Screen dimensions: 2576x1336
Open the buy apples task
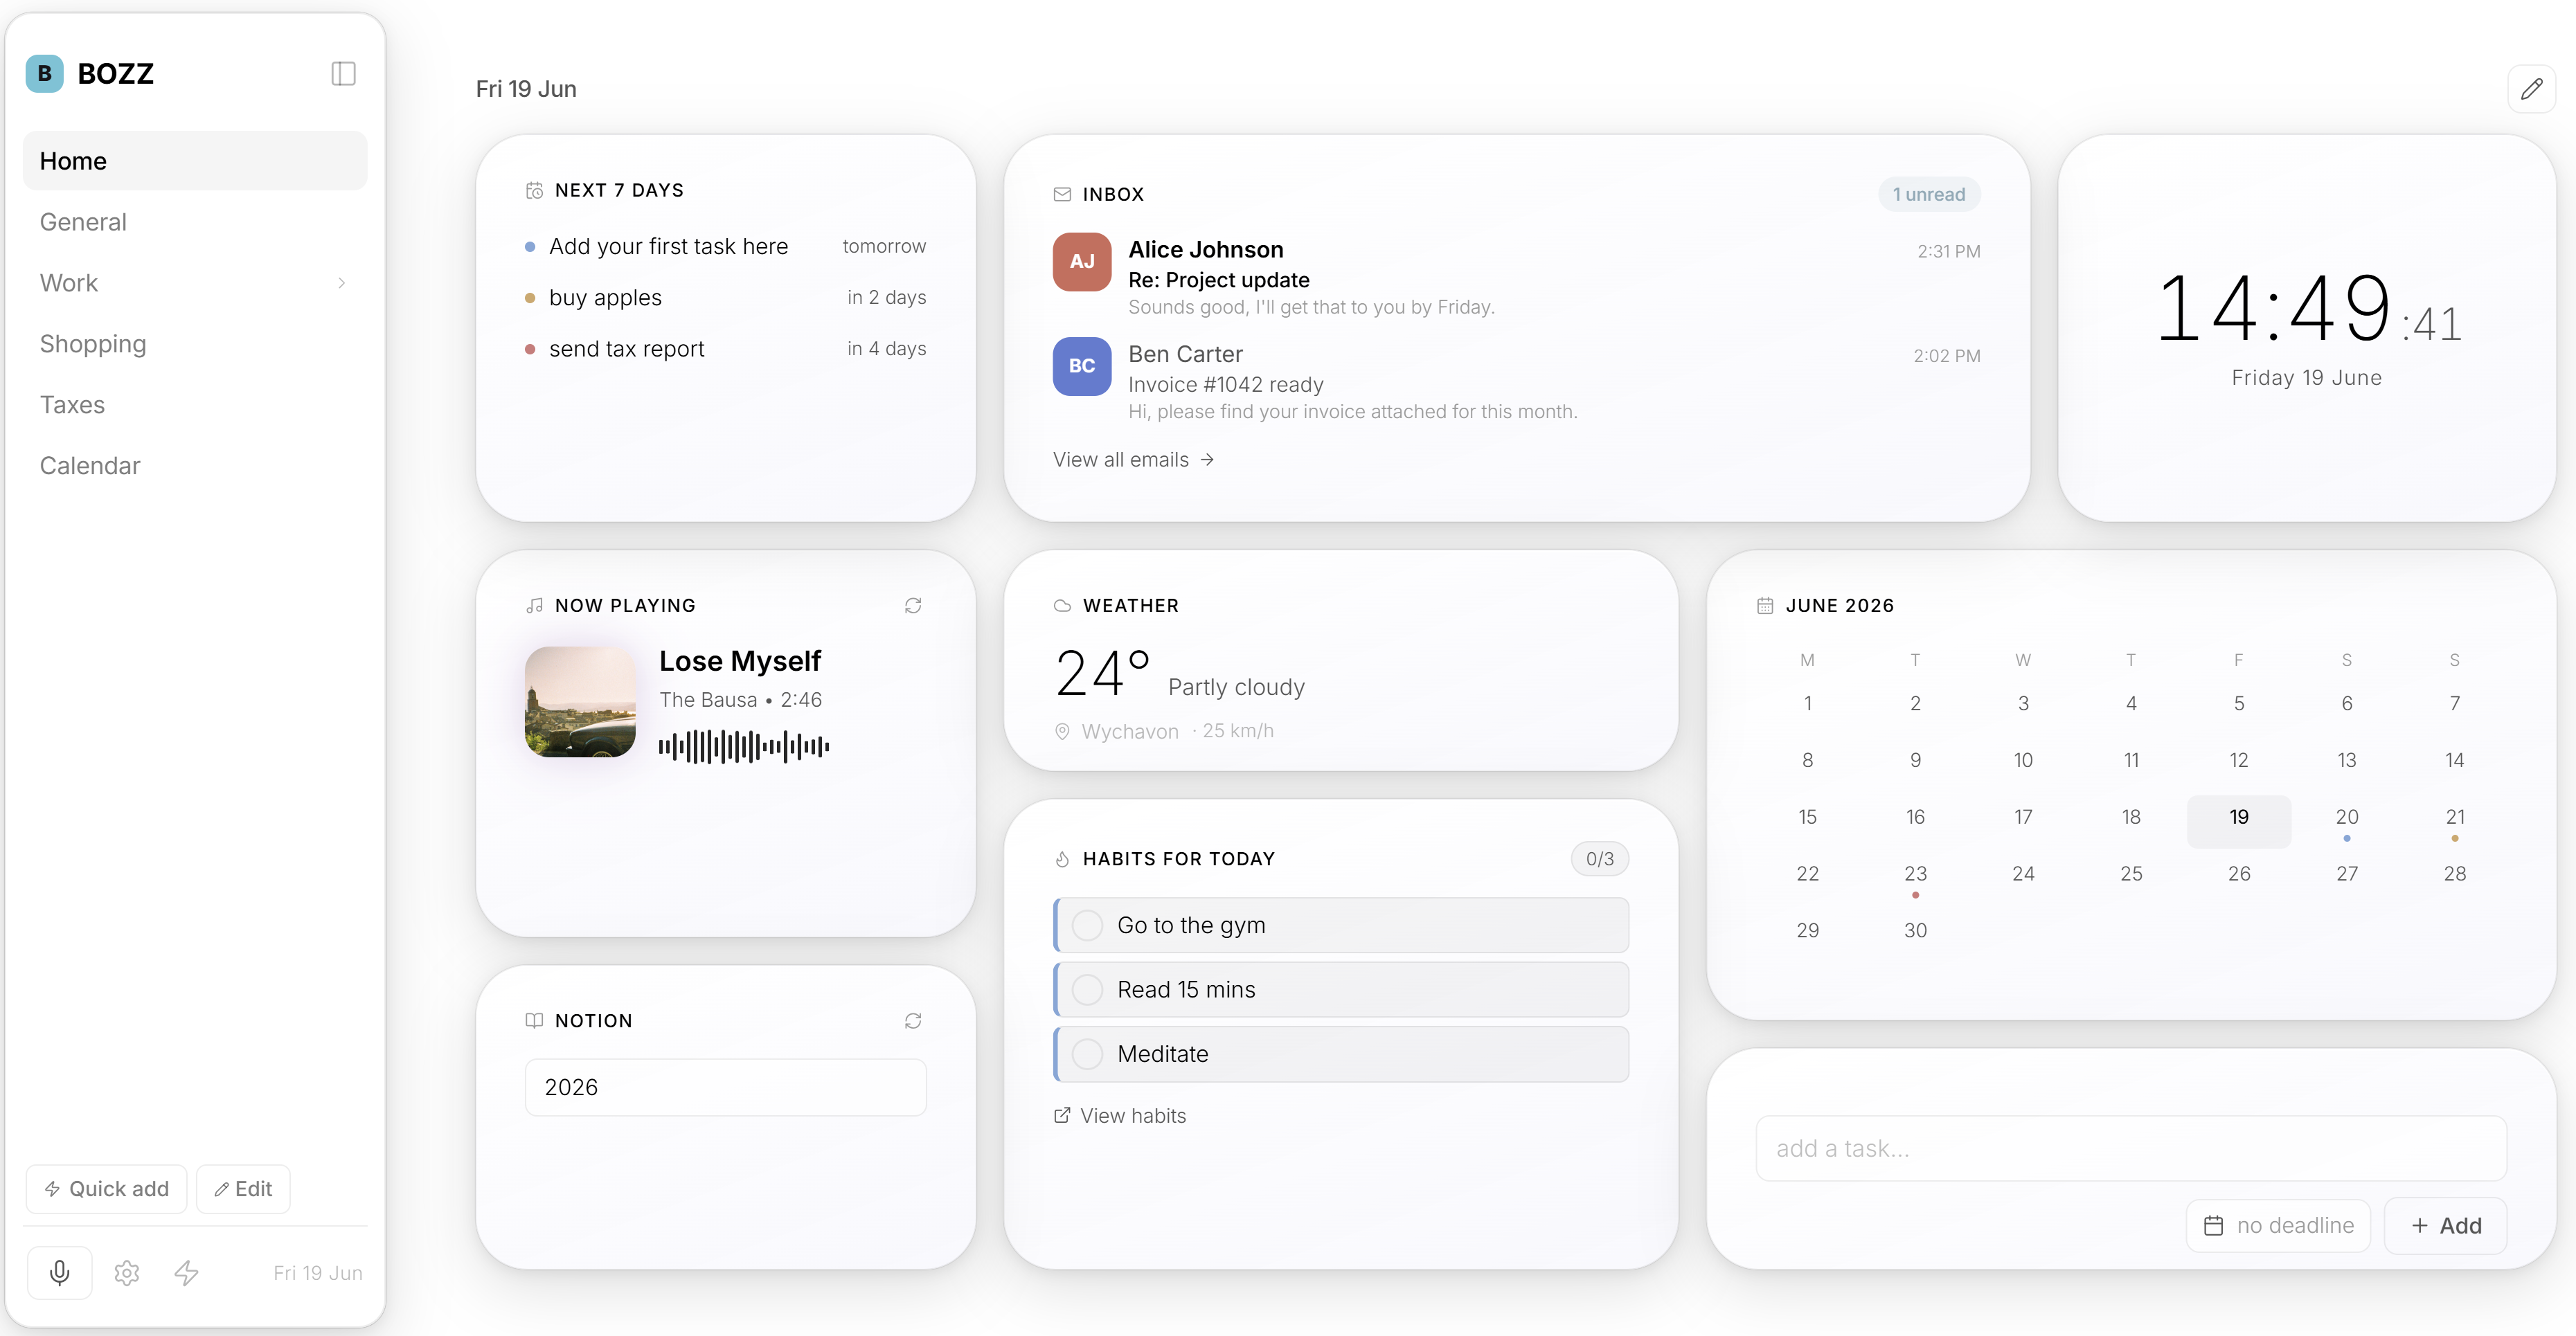(x=726, y=298)
